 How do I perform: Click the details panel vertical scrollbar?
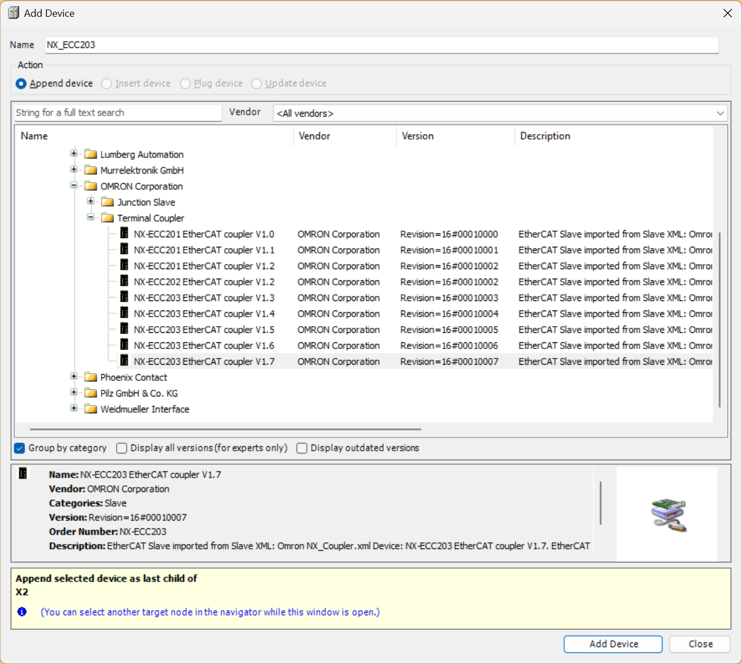click(601, 503)
